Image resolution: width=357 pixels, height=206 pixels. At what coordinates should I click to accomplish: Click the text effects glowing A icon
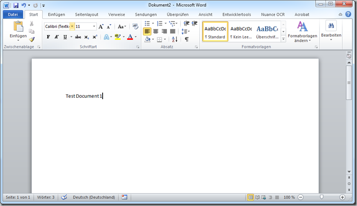106,37
